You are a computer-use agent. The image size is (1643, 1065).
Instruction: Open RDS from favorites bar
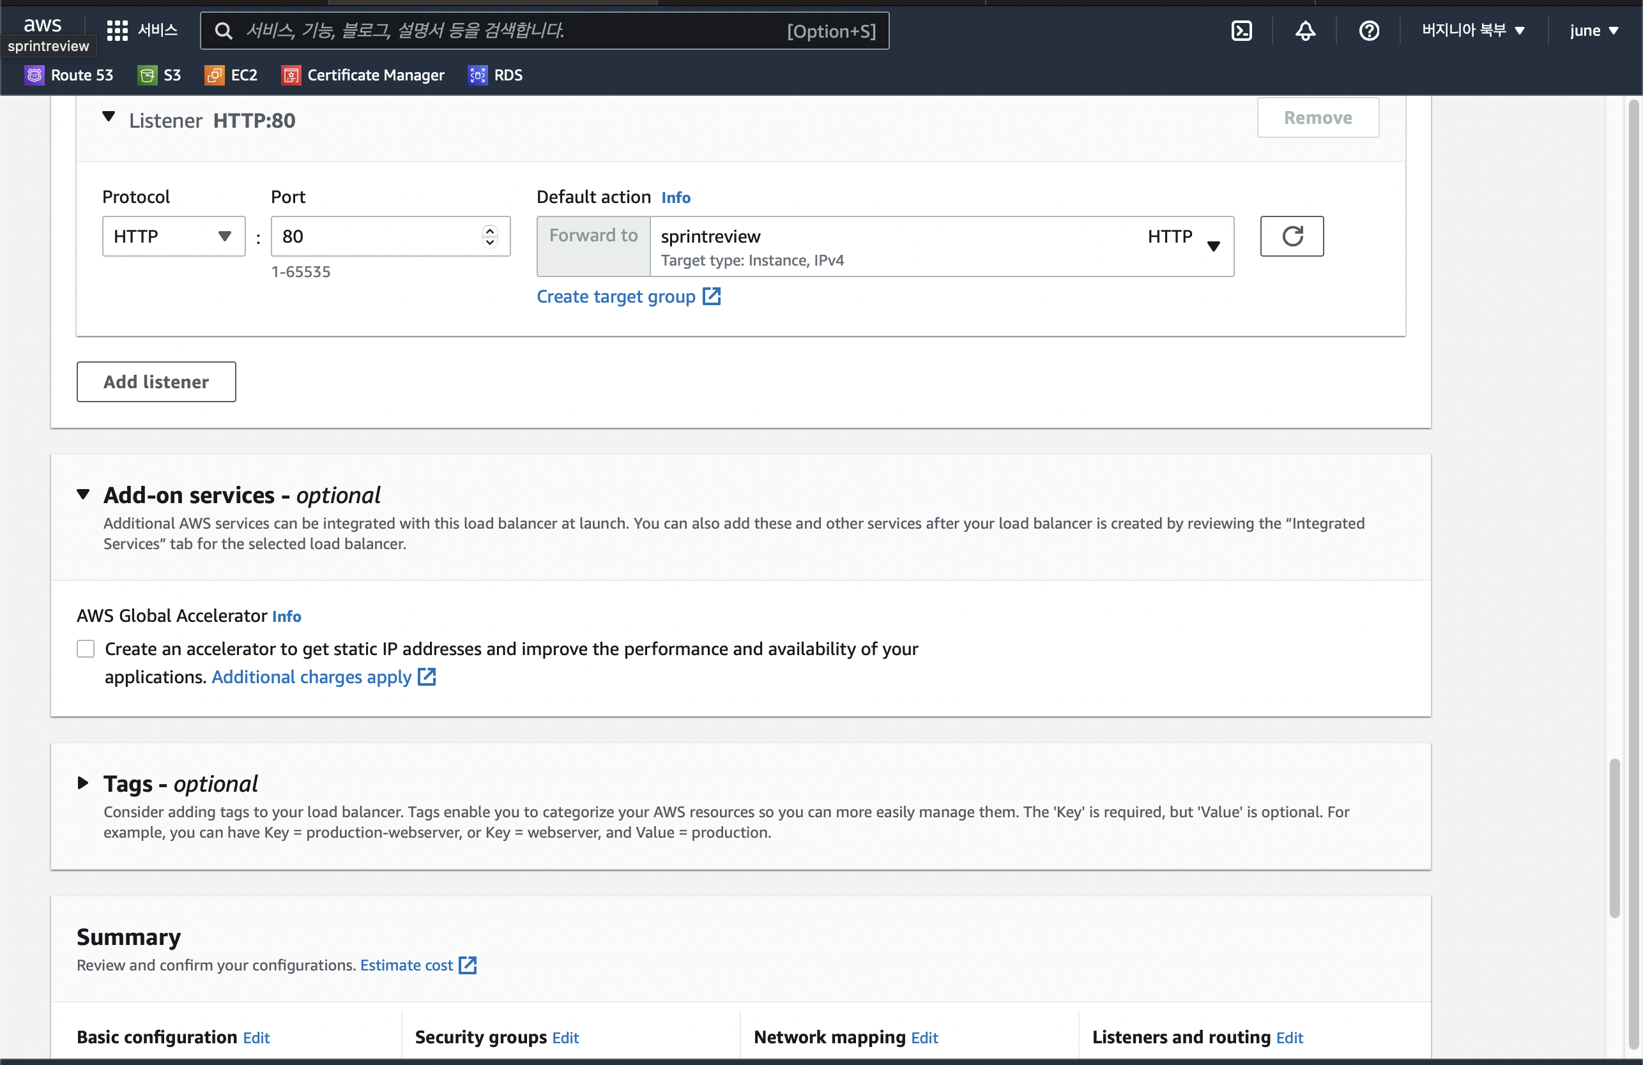tap(496, 75)
